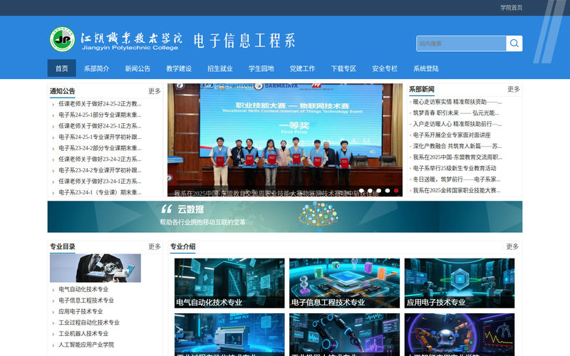Viewport: 570px width, 356px height.
Task: Click the 专业目录 businessman tablet image
Action: (95, 268)
